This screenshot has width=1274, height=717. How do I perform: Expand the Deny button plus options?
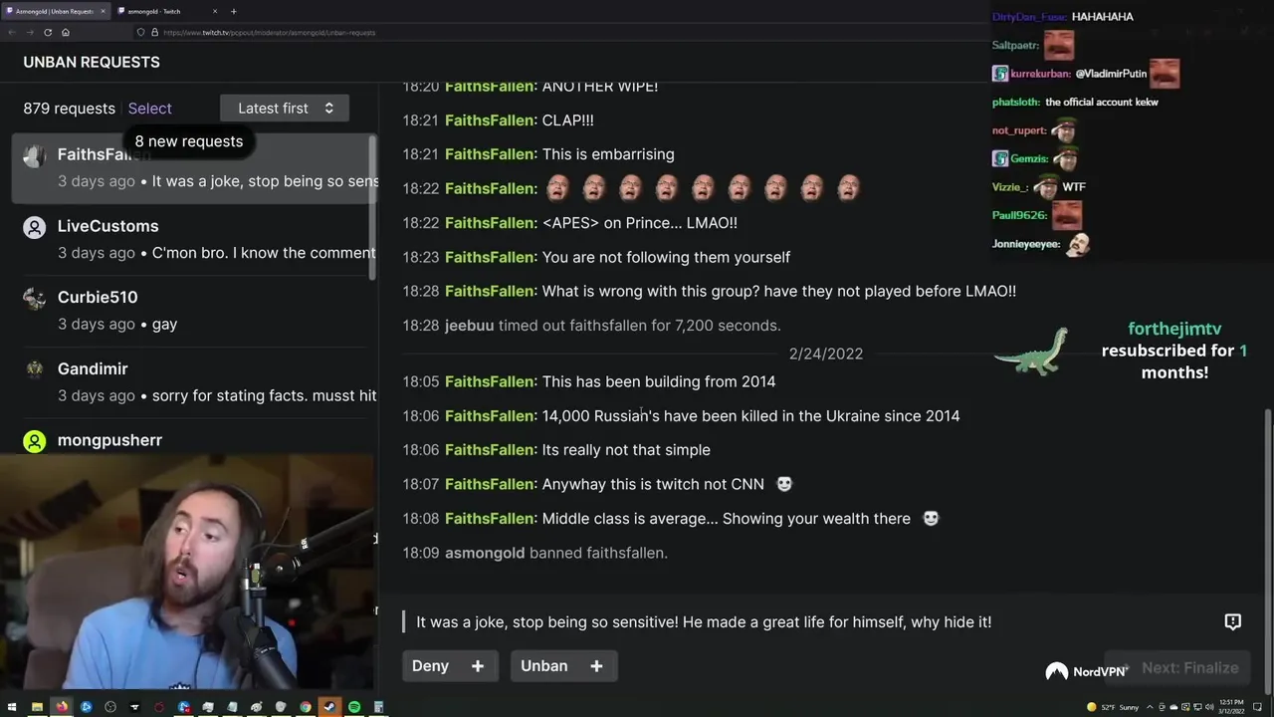tap(478, 666)
